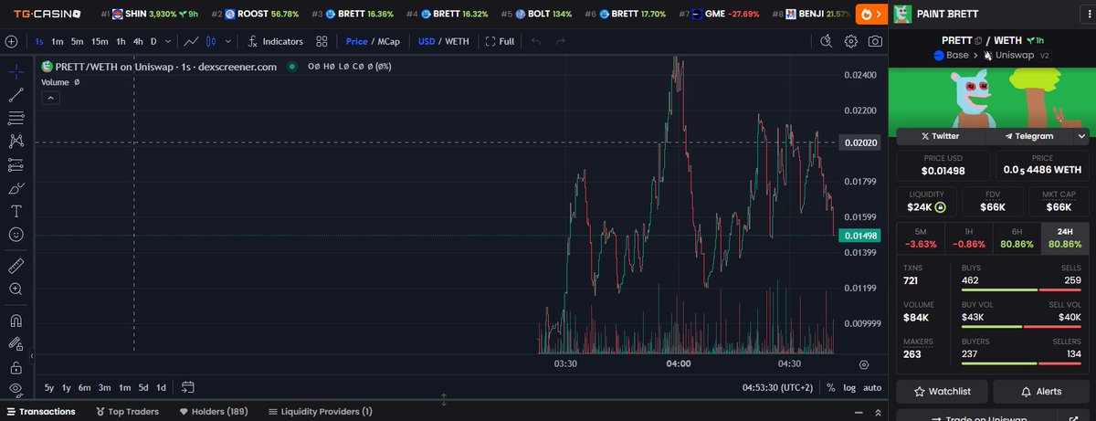Open the timezone clock icon in toolbar
This screenshot has width=1096, height=421.
827,41
